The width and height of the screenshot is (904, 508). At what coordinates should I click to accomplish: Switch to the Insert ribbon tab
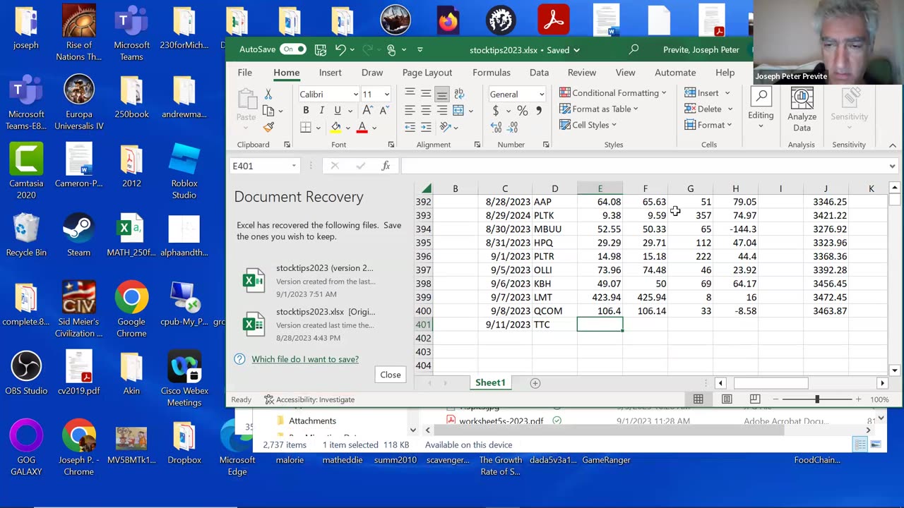point(330,73)
